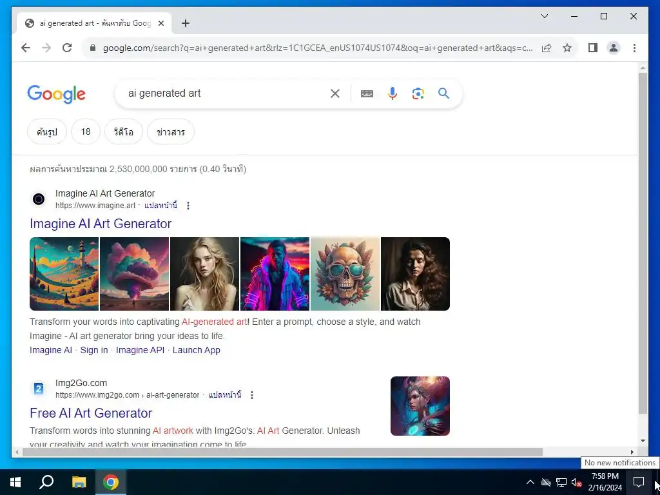The width and height of the screenshot is (660, 495).
Task: Click https://www.imagine.art URL text
Action: tap(95, 206)
